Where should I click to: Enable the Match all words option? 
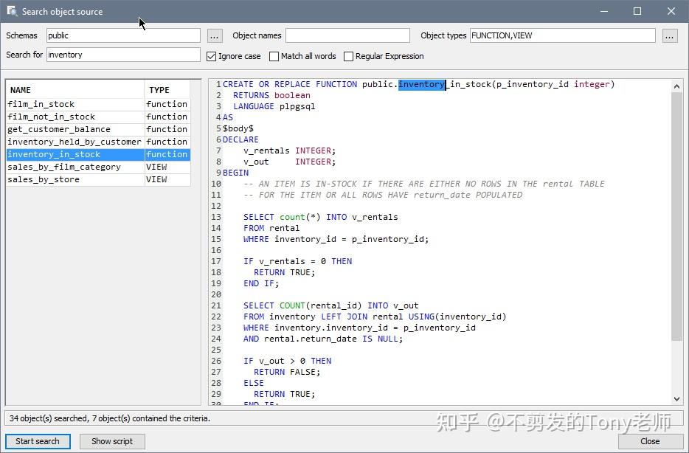(274, 56)
